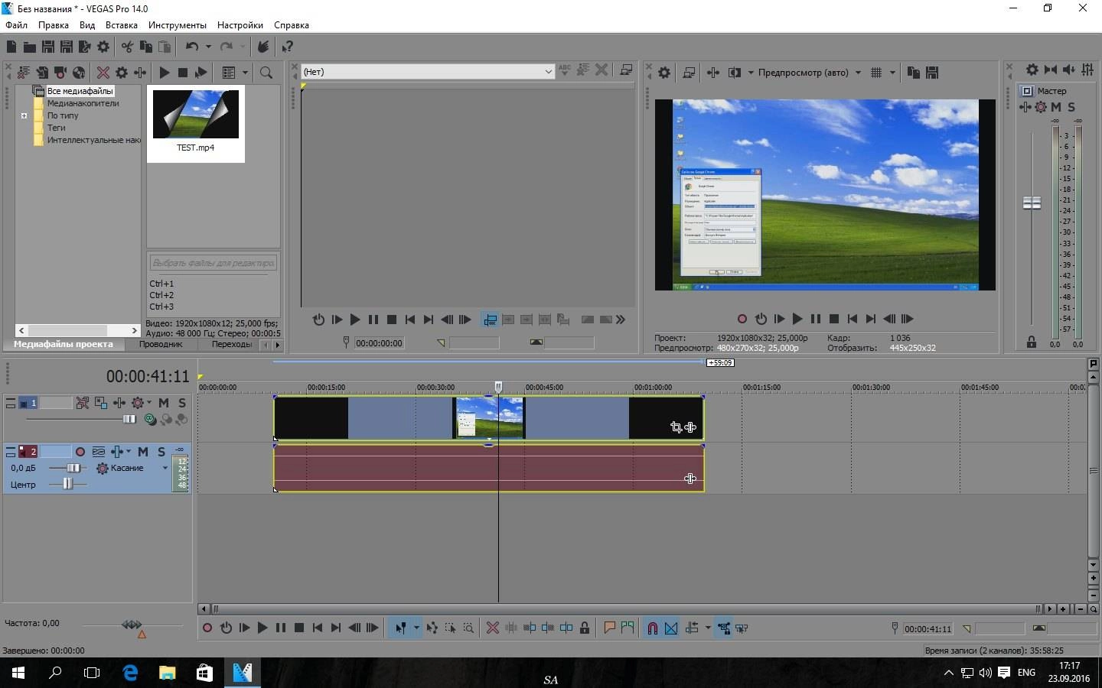The width and height of the screenshot is (1102, 688).
Task: Select Медианакопители folder in media tree
Action: pyautogui.click(x=83, y=103)
